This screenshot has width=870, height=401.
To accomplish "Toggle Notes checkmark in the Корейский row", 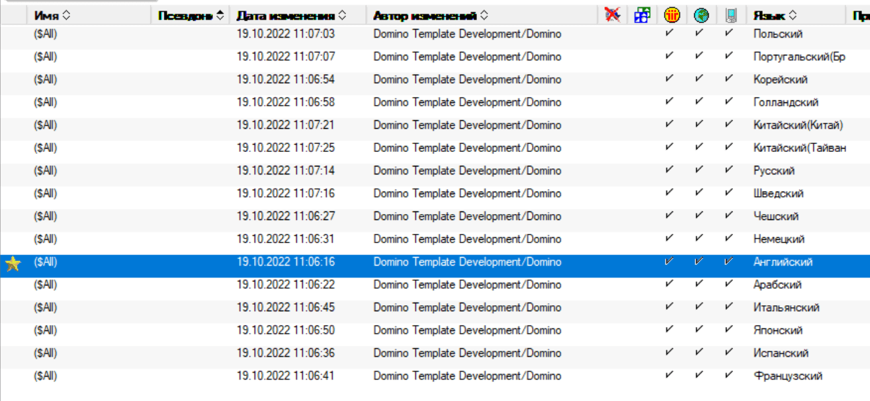I will coord(670,79).
